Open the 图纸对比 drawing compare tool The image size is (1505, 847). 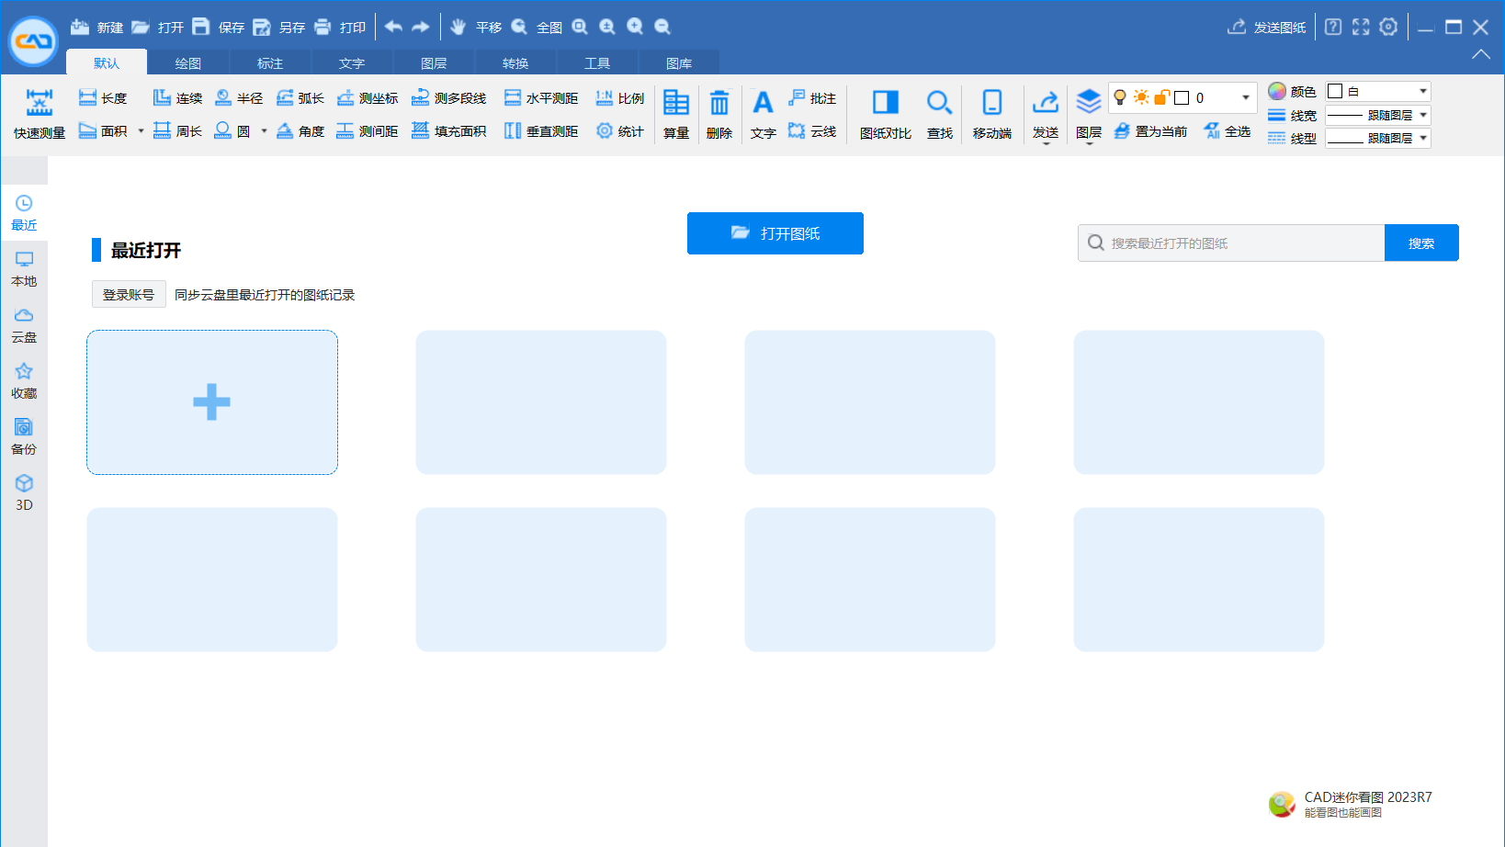885,103
